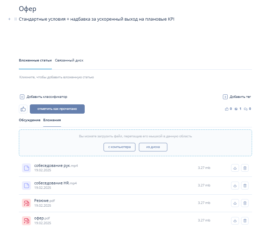Delete собеседование рук.mp4
263x229 pixels.
click(x=245, y=168)
